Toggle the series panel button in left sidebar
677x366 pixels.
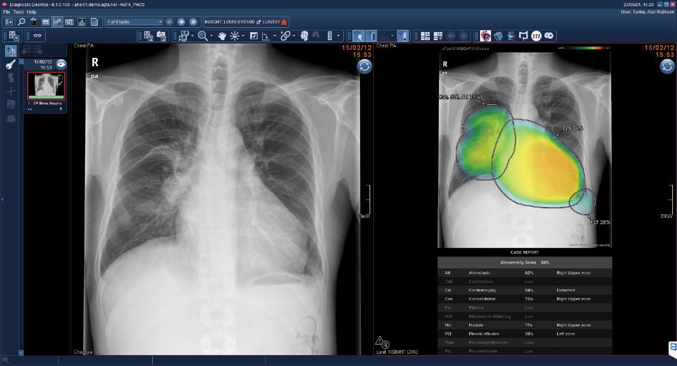point(11,51)
